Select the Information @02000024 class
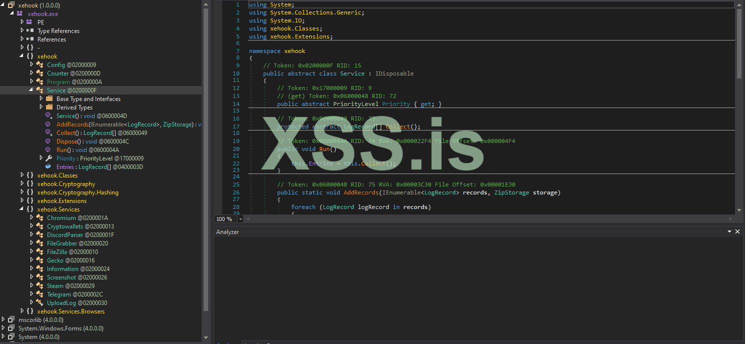 [x=78, y=269]
